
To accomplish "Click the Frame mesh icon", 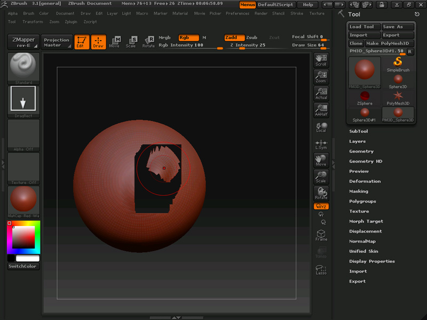I will click(321, 235).
